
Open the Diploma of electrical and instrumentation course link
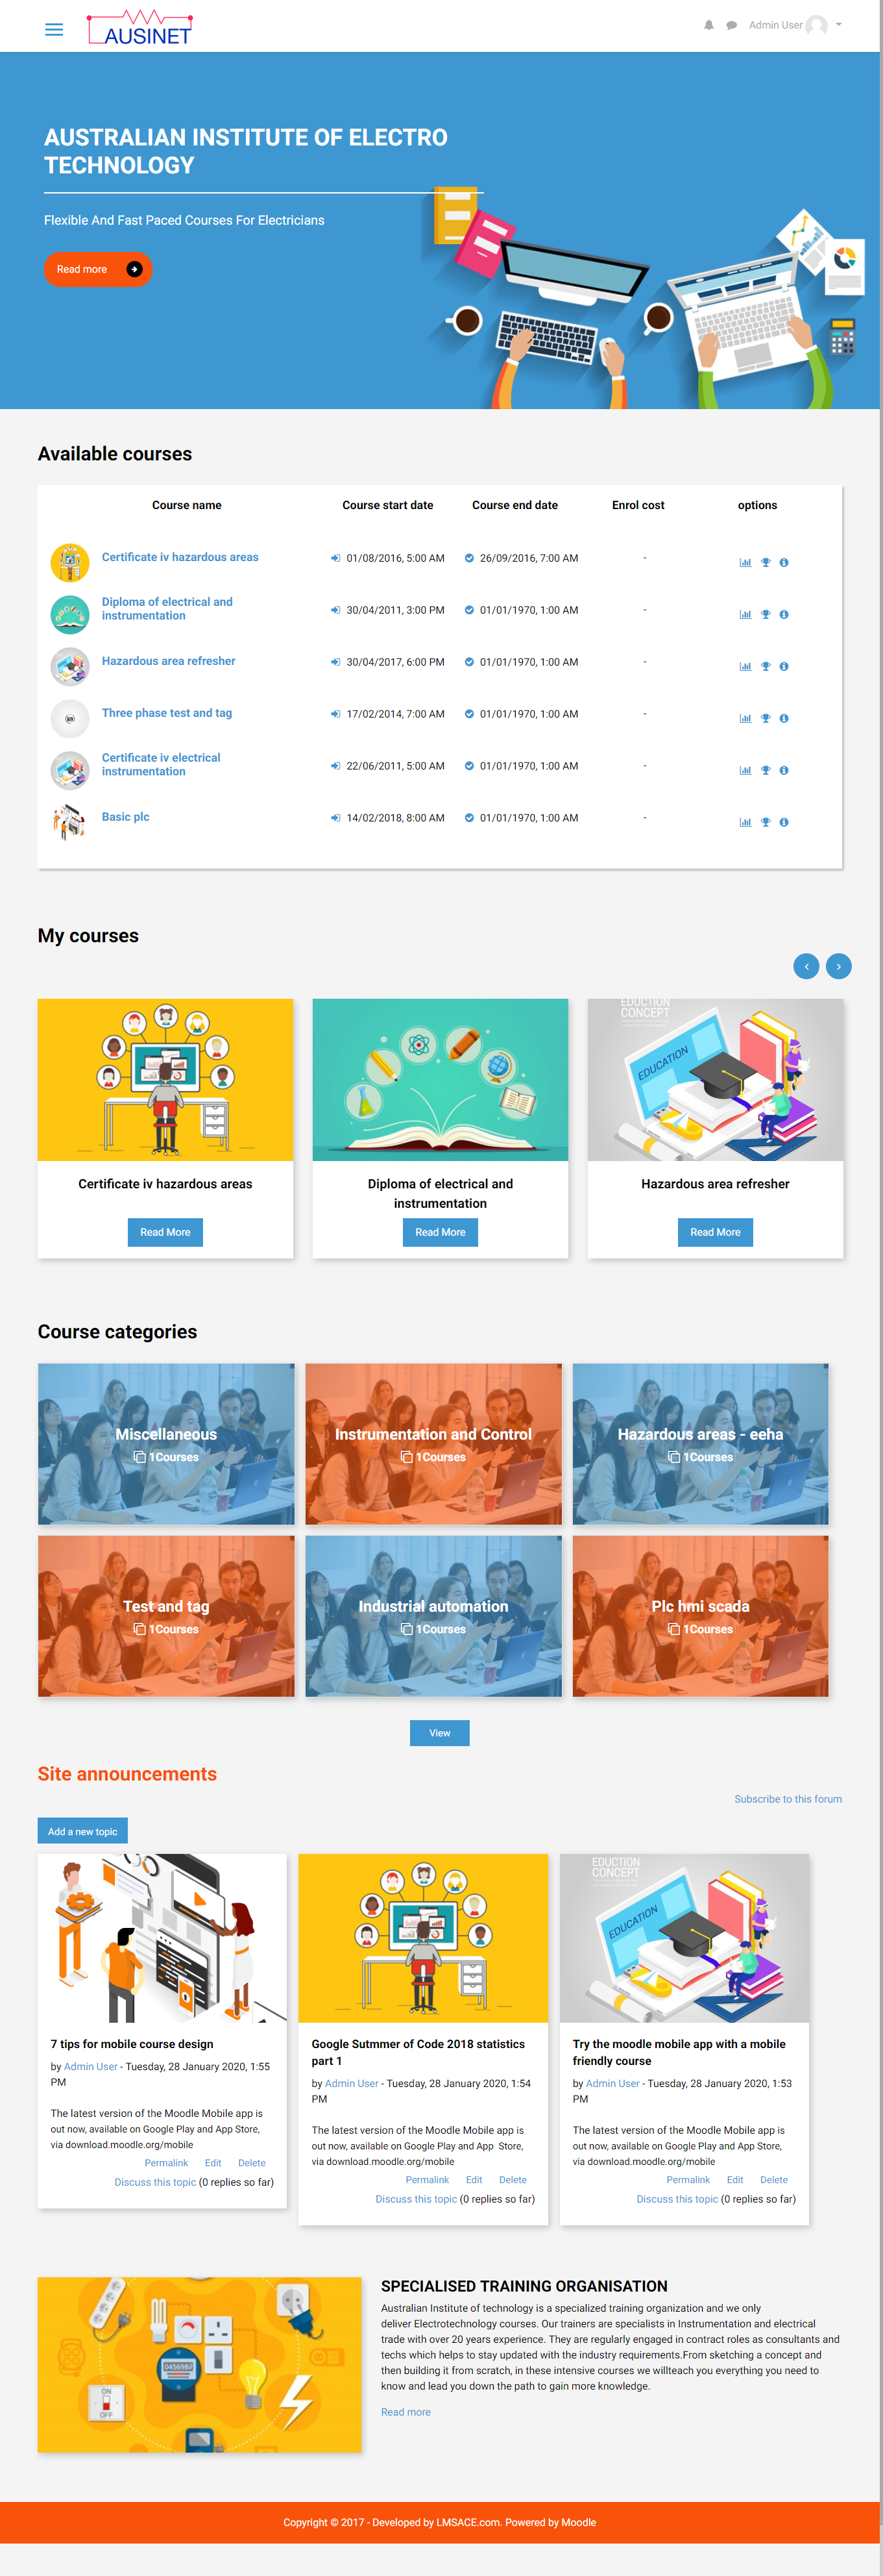coord(167,608)
